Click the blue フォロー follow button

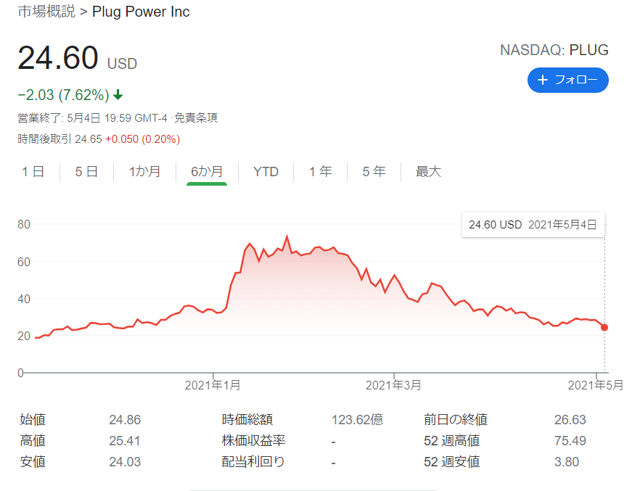click(567, 80)
